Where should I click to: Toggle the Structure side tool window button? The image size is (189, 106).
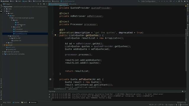(x=1, y=83)
